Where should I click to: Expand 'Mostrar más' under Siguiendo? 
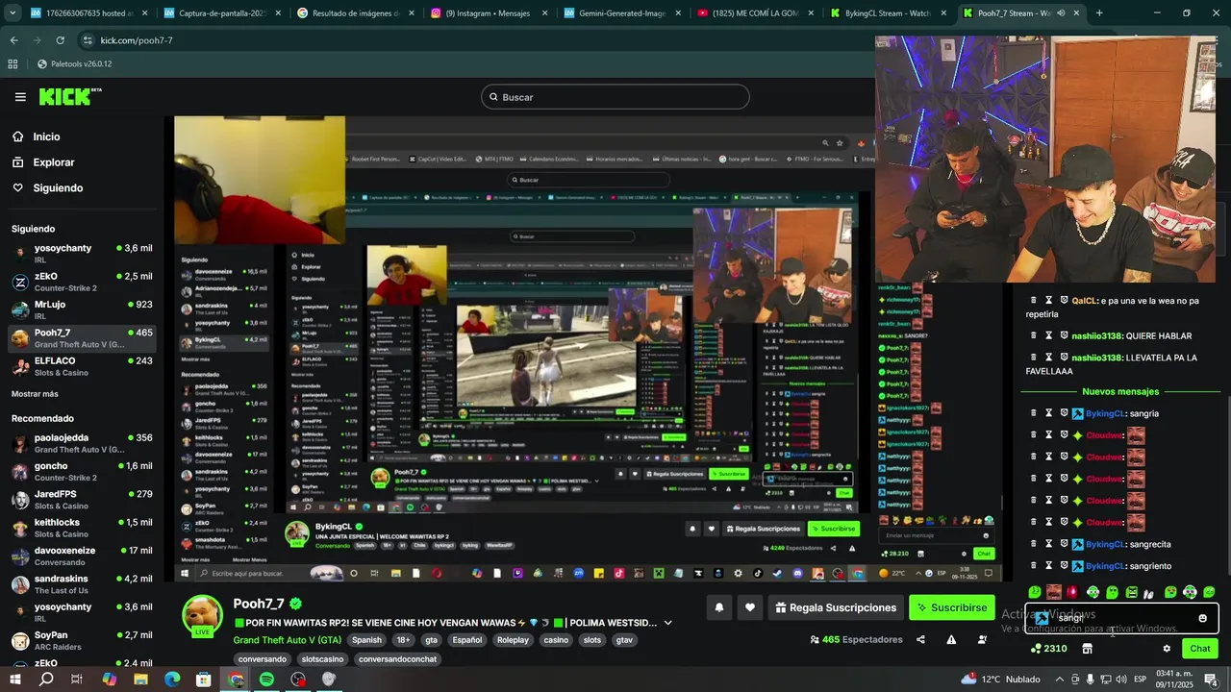tap(35, 394)
